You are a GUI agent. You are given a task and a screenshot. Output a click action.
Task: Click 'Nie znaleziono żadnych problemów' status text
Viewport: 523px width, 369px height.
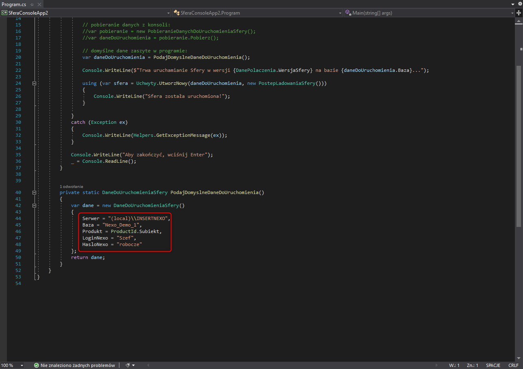point(78,365)
